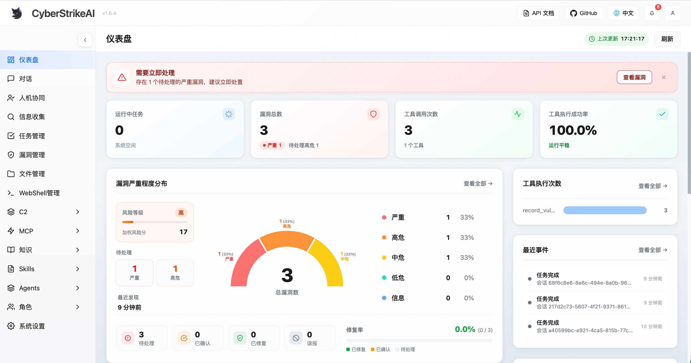691x363 pixels.
Task: Navigate to 信息收集
Action: point(48,117)
